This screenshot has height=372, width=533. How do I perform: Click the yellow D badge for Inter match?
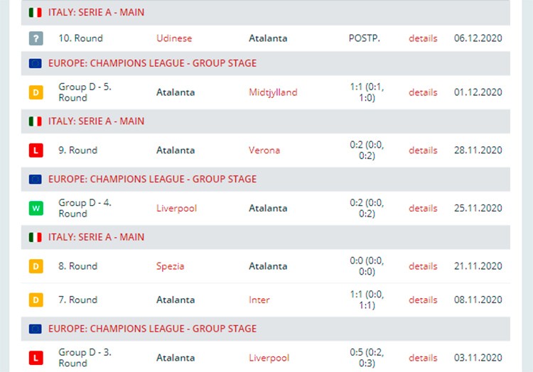[x=36, y=300]
